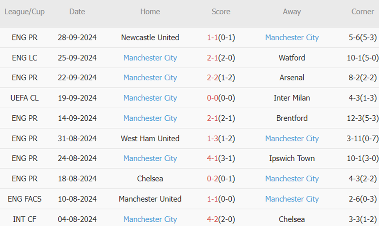Click the Manchester United team name
The width and height of the screenshot is (379, 226).
point(150,199)
